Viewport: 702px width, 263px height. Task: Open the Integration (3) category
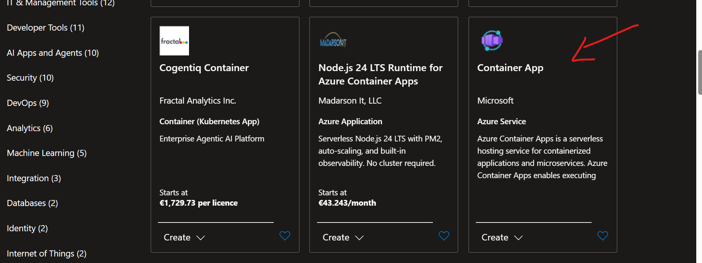pos(34,179)
